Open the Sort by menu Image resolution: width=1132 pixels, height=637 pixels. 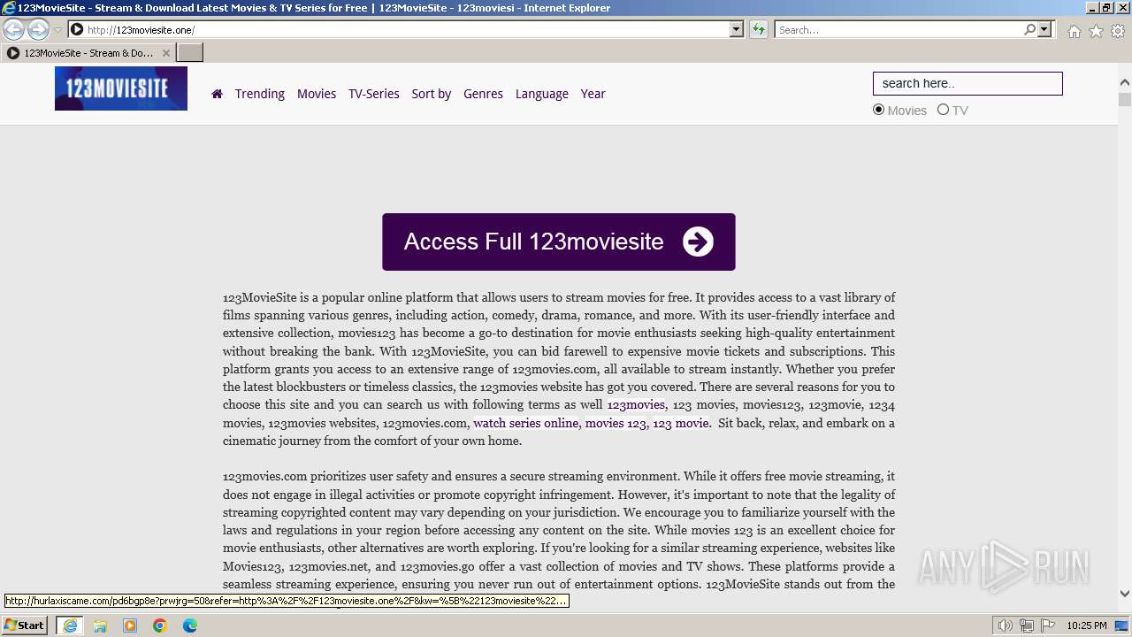pyautogui.click(x=432, y=94)
